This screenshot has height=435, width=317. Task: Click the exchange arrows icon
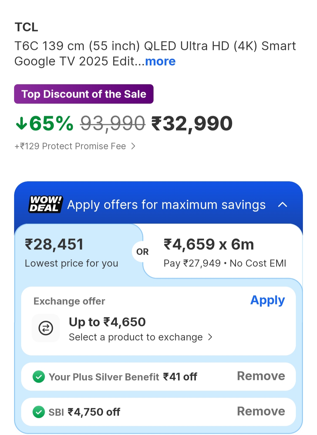click(46, 328)
